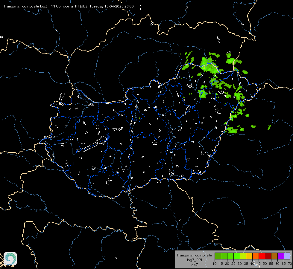
Task: Click the legend scale value "40"
Action: 252,264
